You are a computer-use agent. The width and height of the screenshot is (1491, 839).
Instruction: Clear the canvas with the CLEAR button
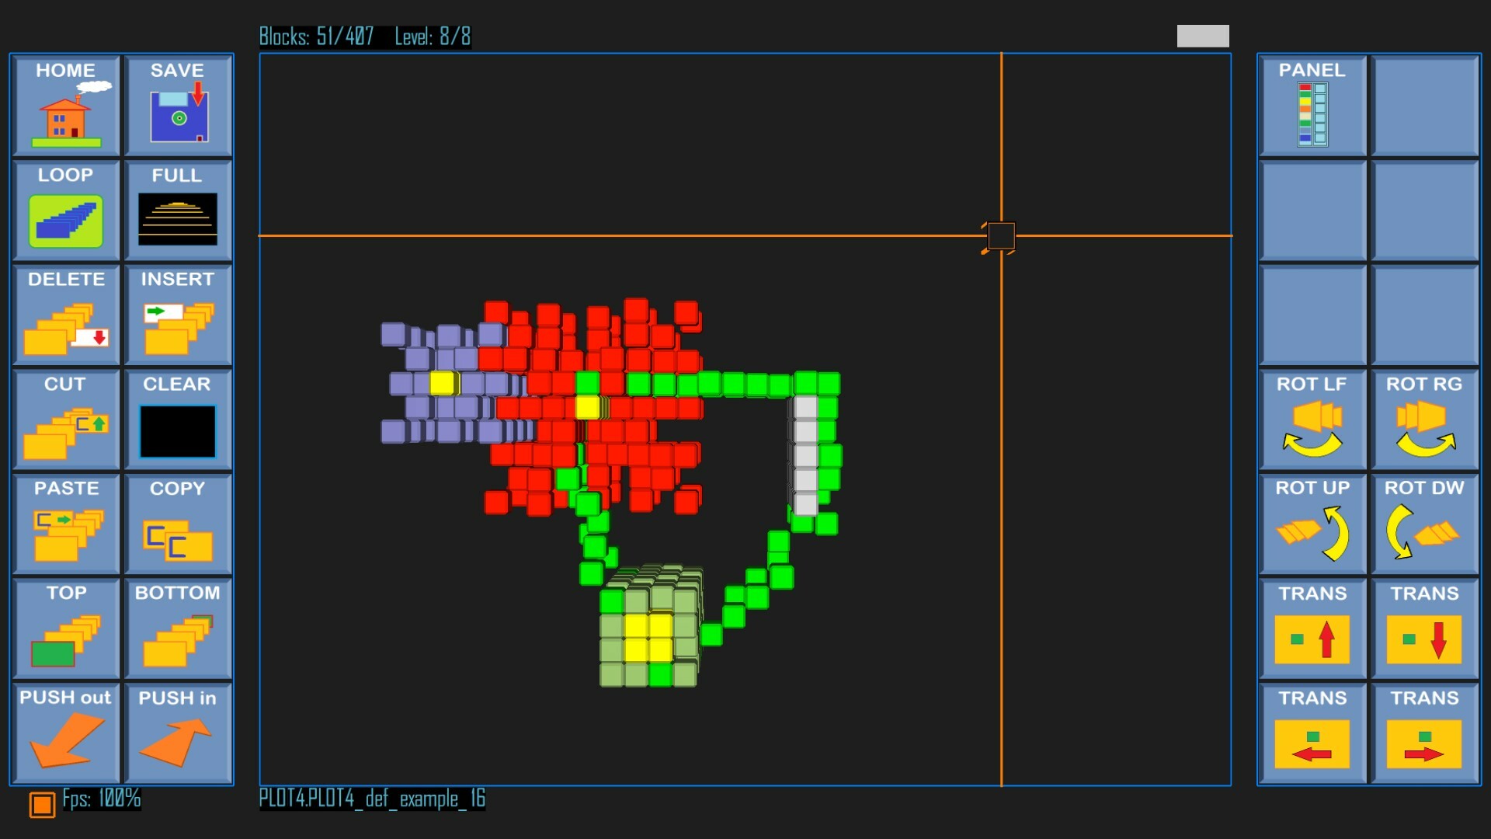(x=178, y=420)
